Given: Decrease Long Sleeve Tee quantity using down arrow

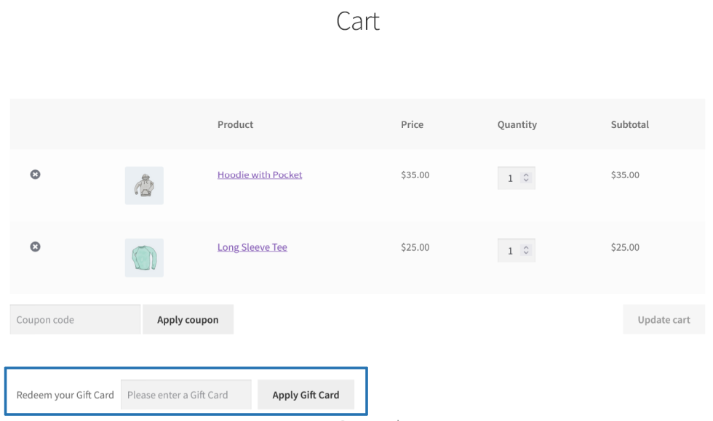Looking at the screenshot, I should (526, 254).
